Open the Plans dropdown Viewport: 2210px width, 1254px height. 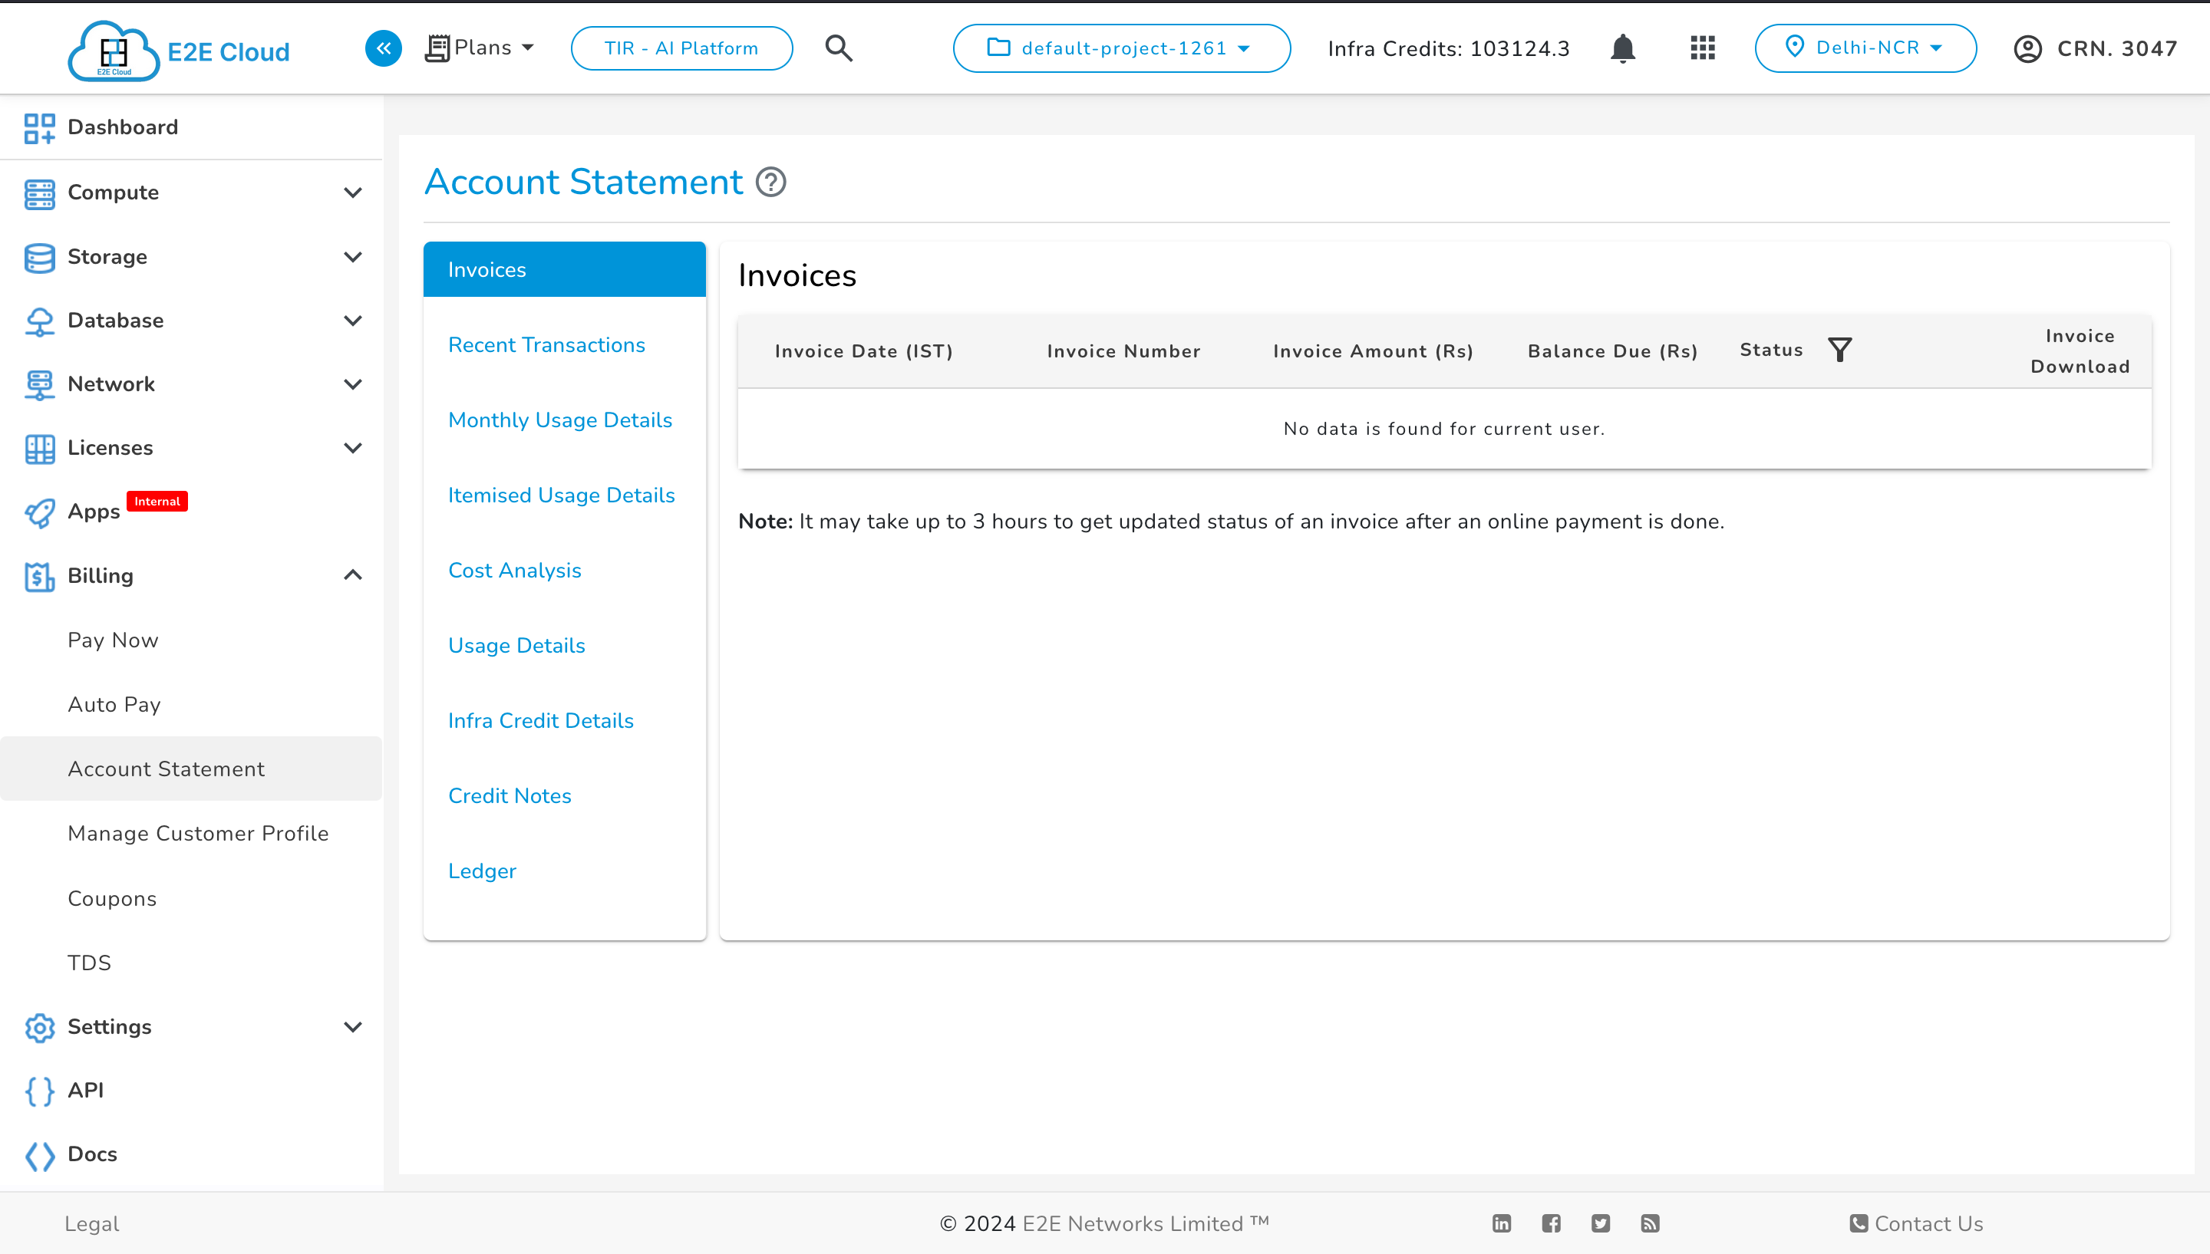[480, 48]
